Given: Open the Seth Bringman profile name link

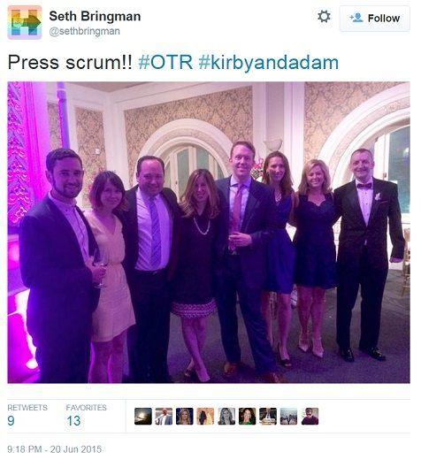Looking at the screenshot, I should 95,16.
